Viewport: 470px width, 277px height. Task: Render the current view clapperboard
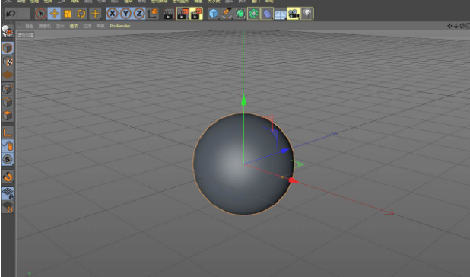point(169,14)
